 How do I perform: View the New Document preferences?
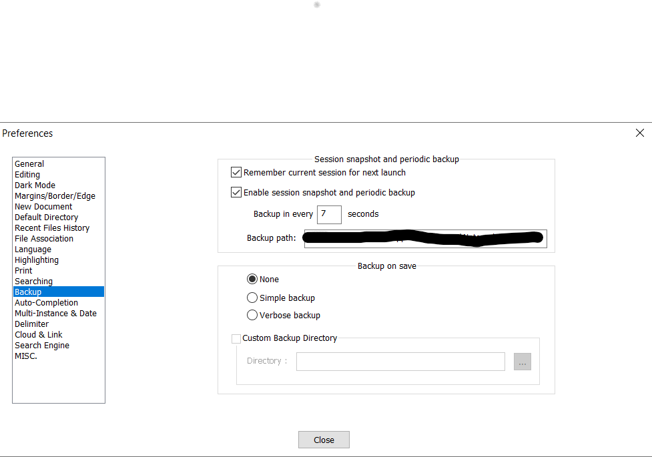pos(43,206)
